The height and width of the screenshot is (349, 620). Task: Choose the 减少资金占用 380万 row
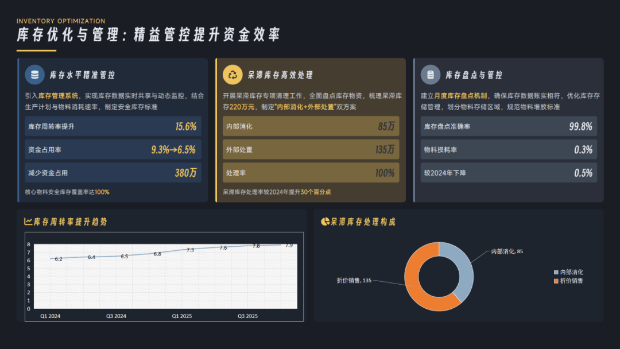pos(113,173)
